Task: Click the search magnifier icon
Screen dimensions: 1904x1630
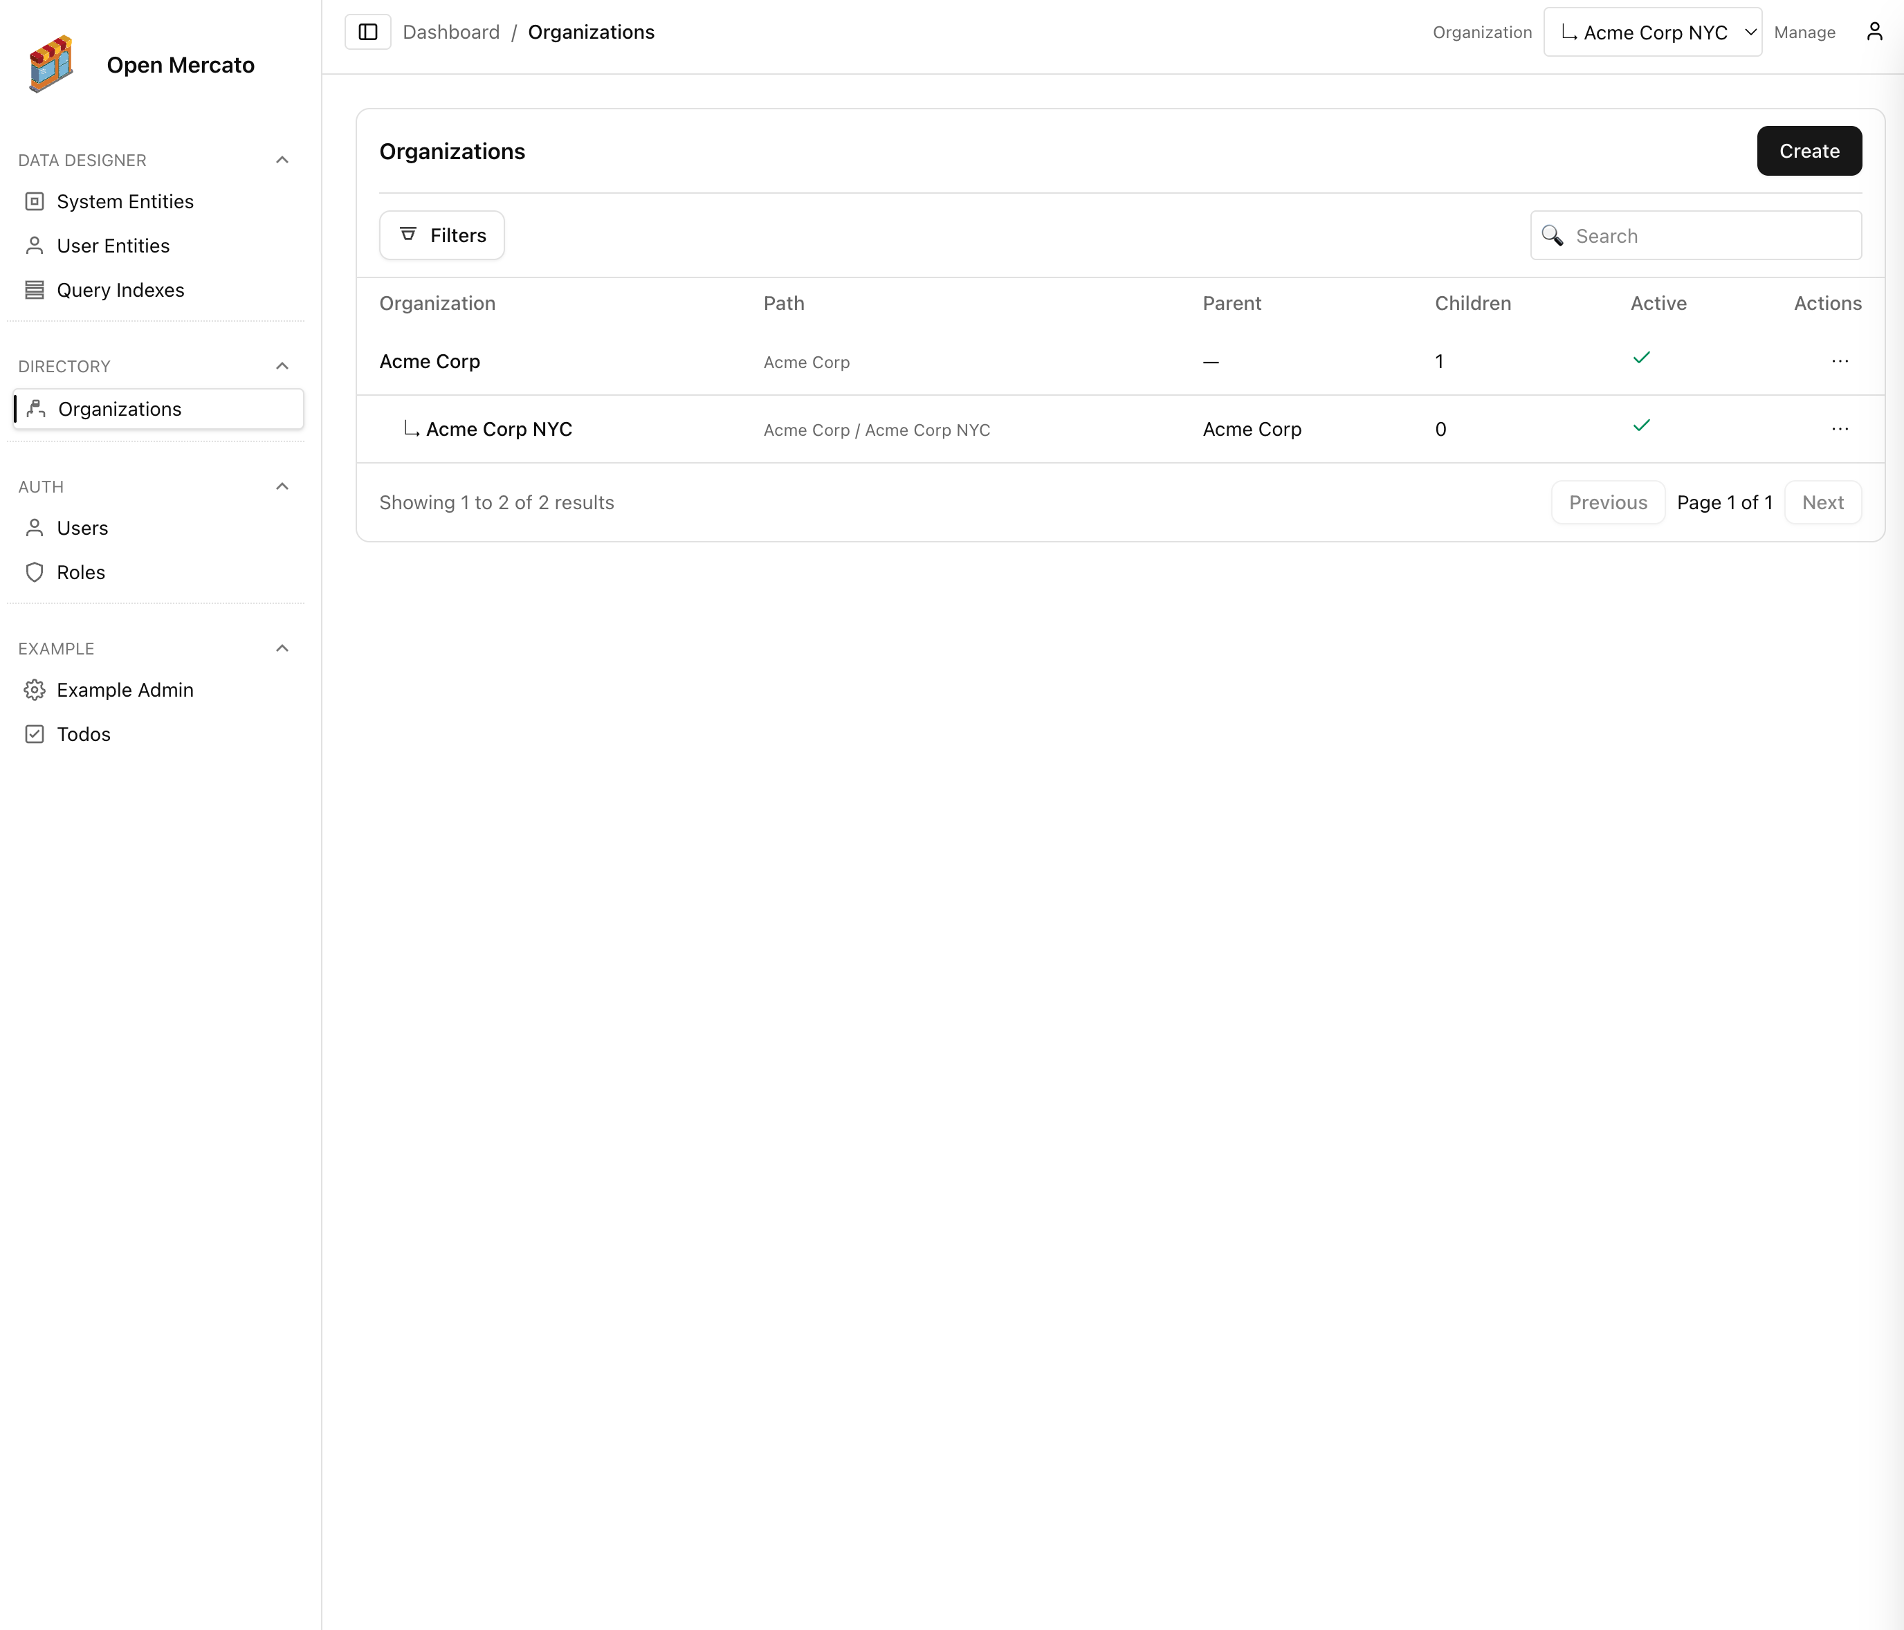Action: point(1553,236)
